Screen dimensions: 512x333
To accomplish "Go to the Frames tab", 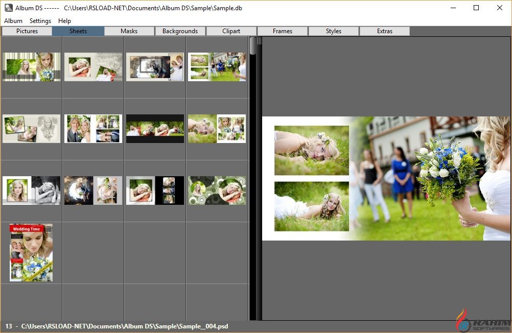I will [283, 31].
